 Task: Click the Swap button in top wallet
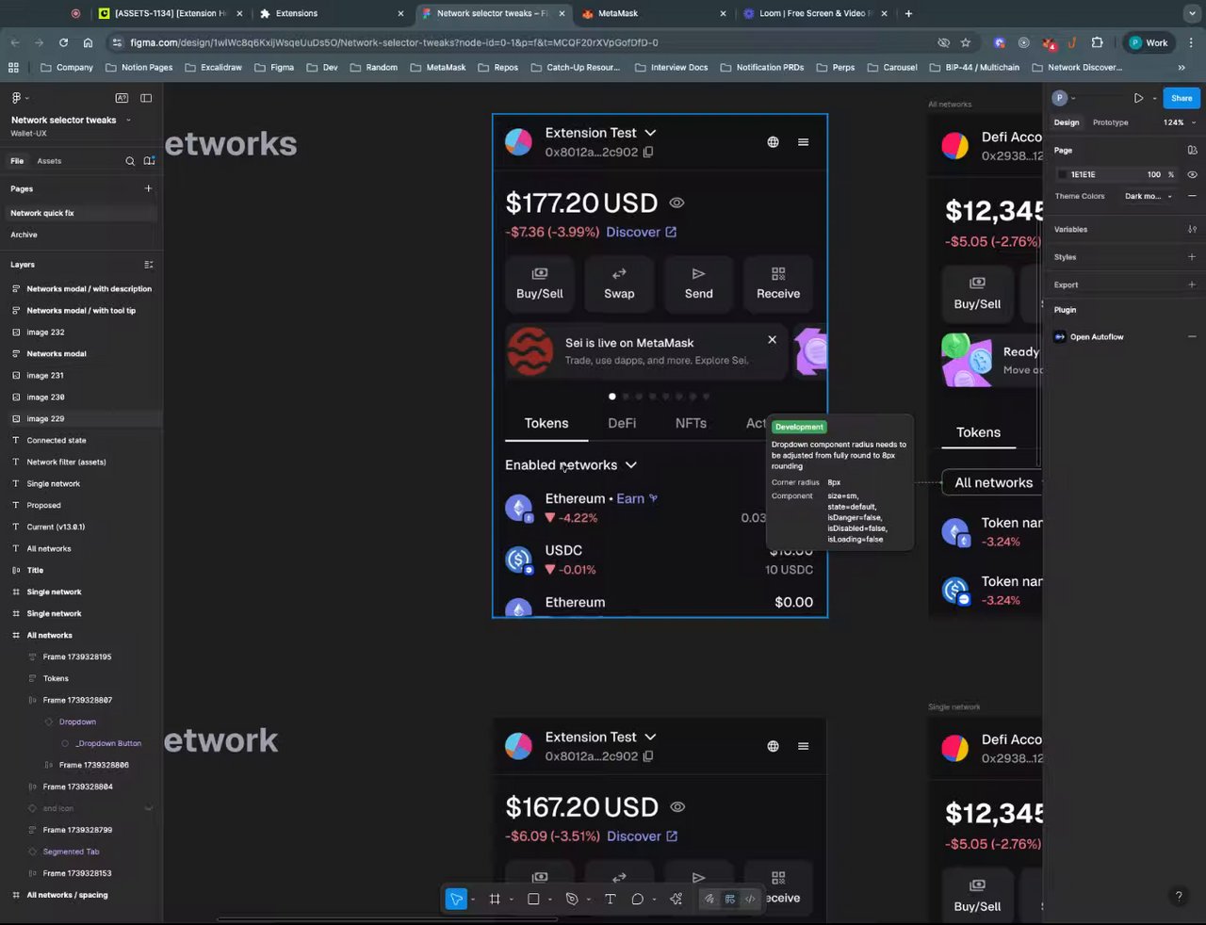click(x=619, y=283)
